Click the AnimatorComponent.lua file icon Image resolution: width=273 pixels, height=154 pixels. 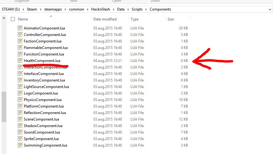pyautogui.click(x=20, y=28)
